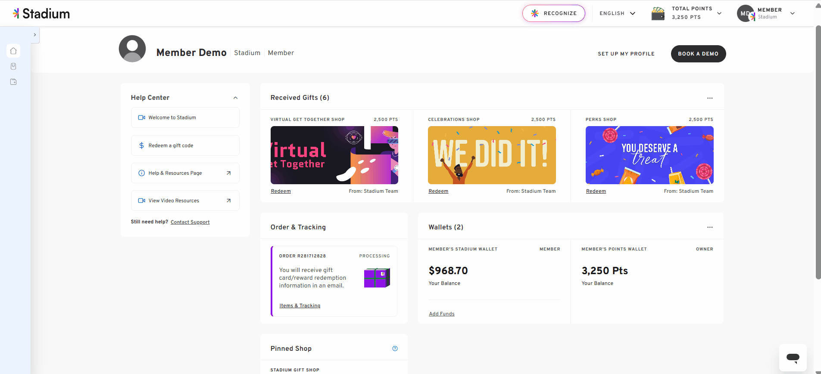Redeem the Celebrations Shop gift
The height and width of the screenshot is (374, 821).
tap(438, 191)
